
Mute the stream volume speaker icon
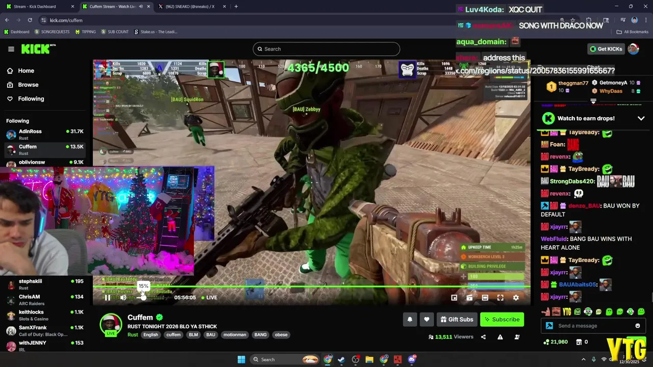click(x=123, y=298)
